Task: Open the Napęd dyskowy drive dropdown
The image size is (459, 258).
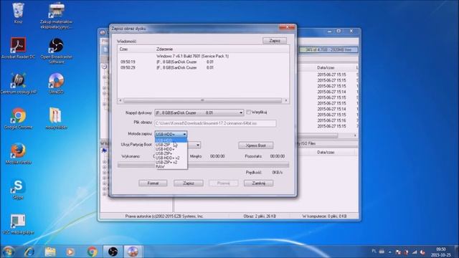Action: click(x=199, y=113)
